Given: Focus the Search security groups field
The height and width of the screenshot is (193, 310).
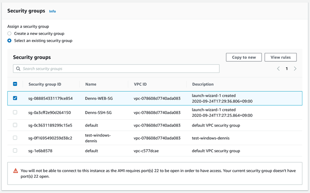Looking at the screenshot, I should [116, 69].
